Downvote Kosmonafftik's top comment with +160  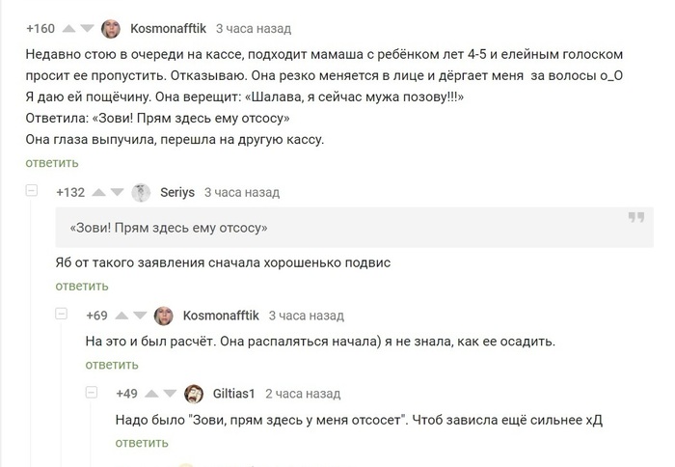point(87,29)
